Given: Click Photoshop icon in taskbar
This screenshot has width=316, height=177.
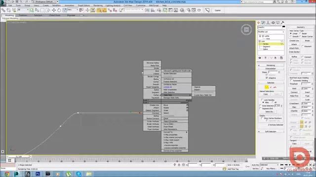Looking at the screenshot, I should [38, 174].
